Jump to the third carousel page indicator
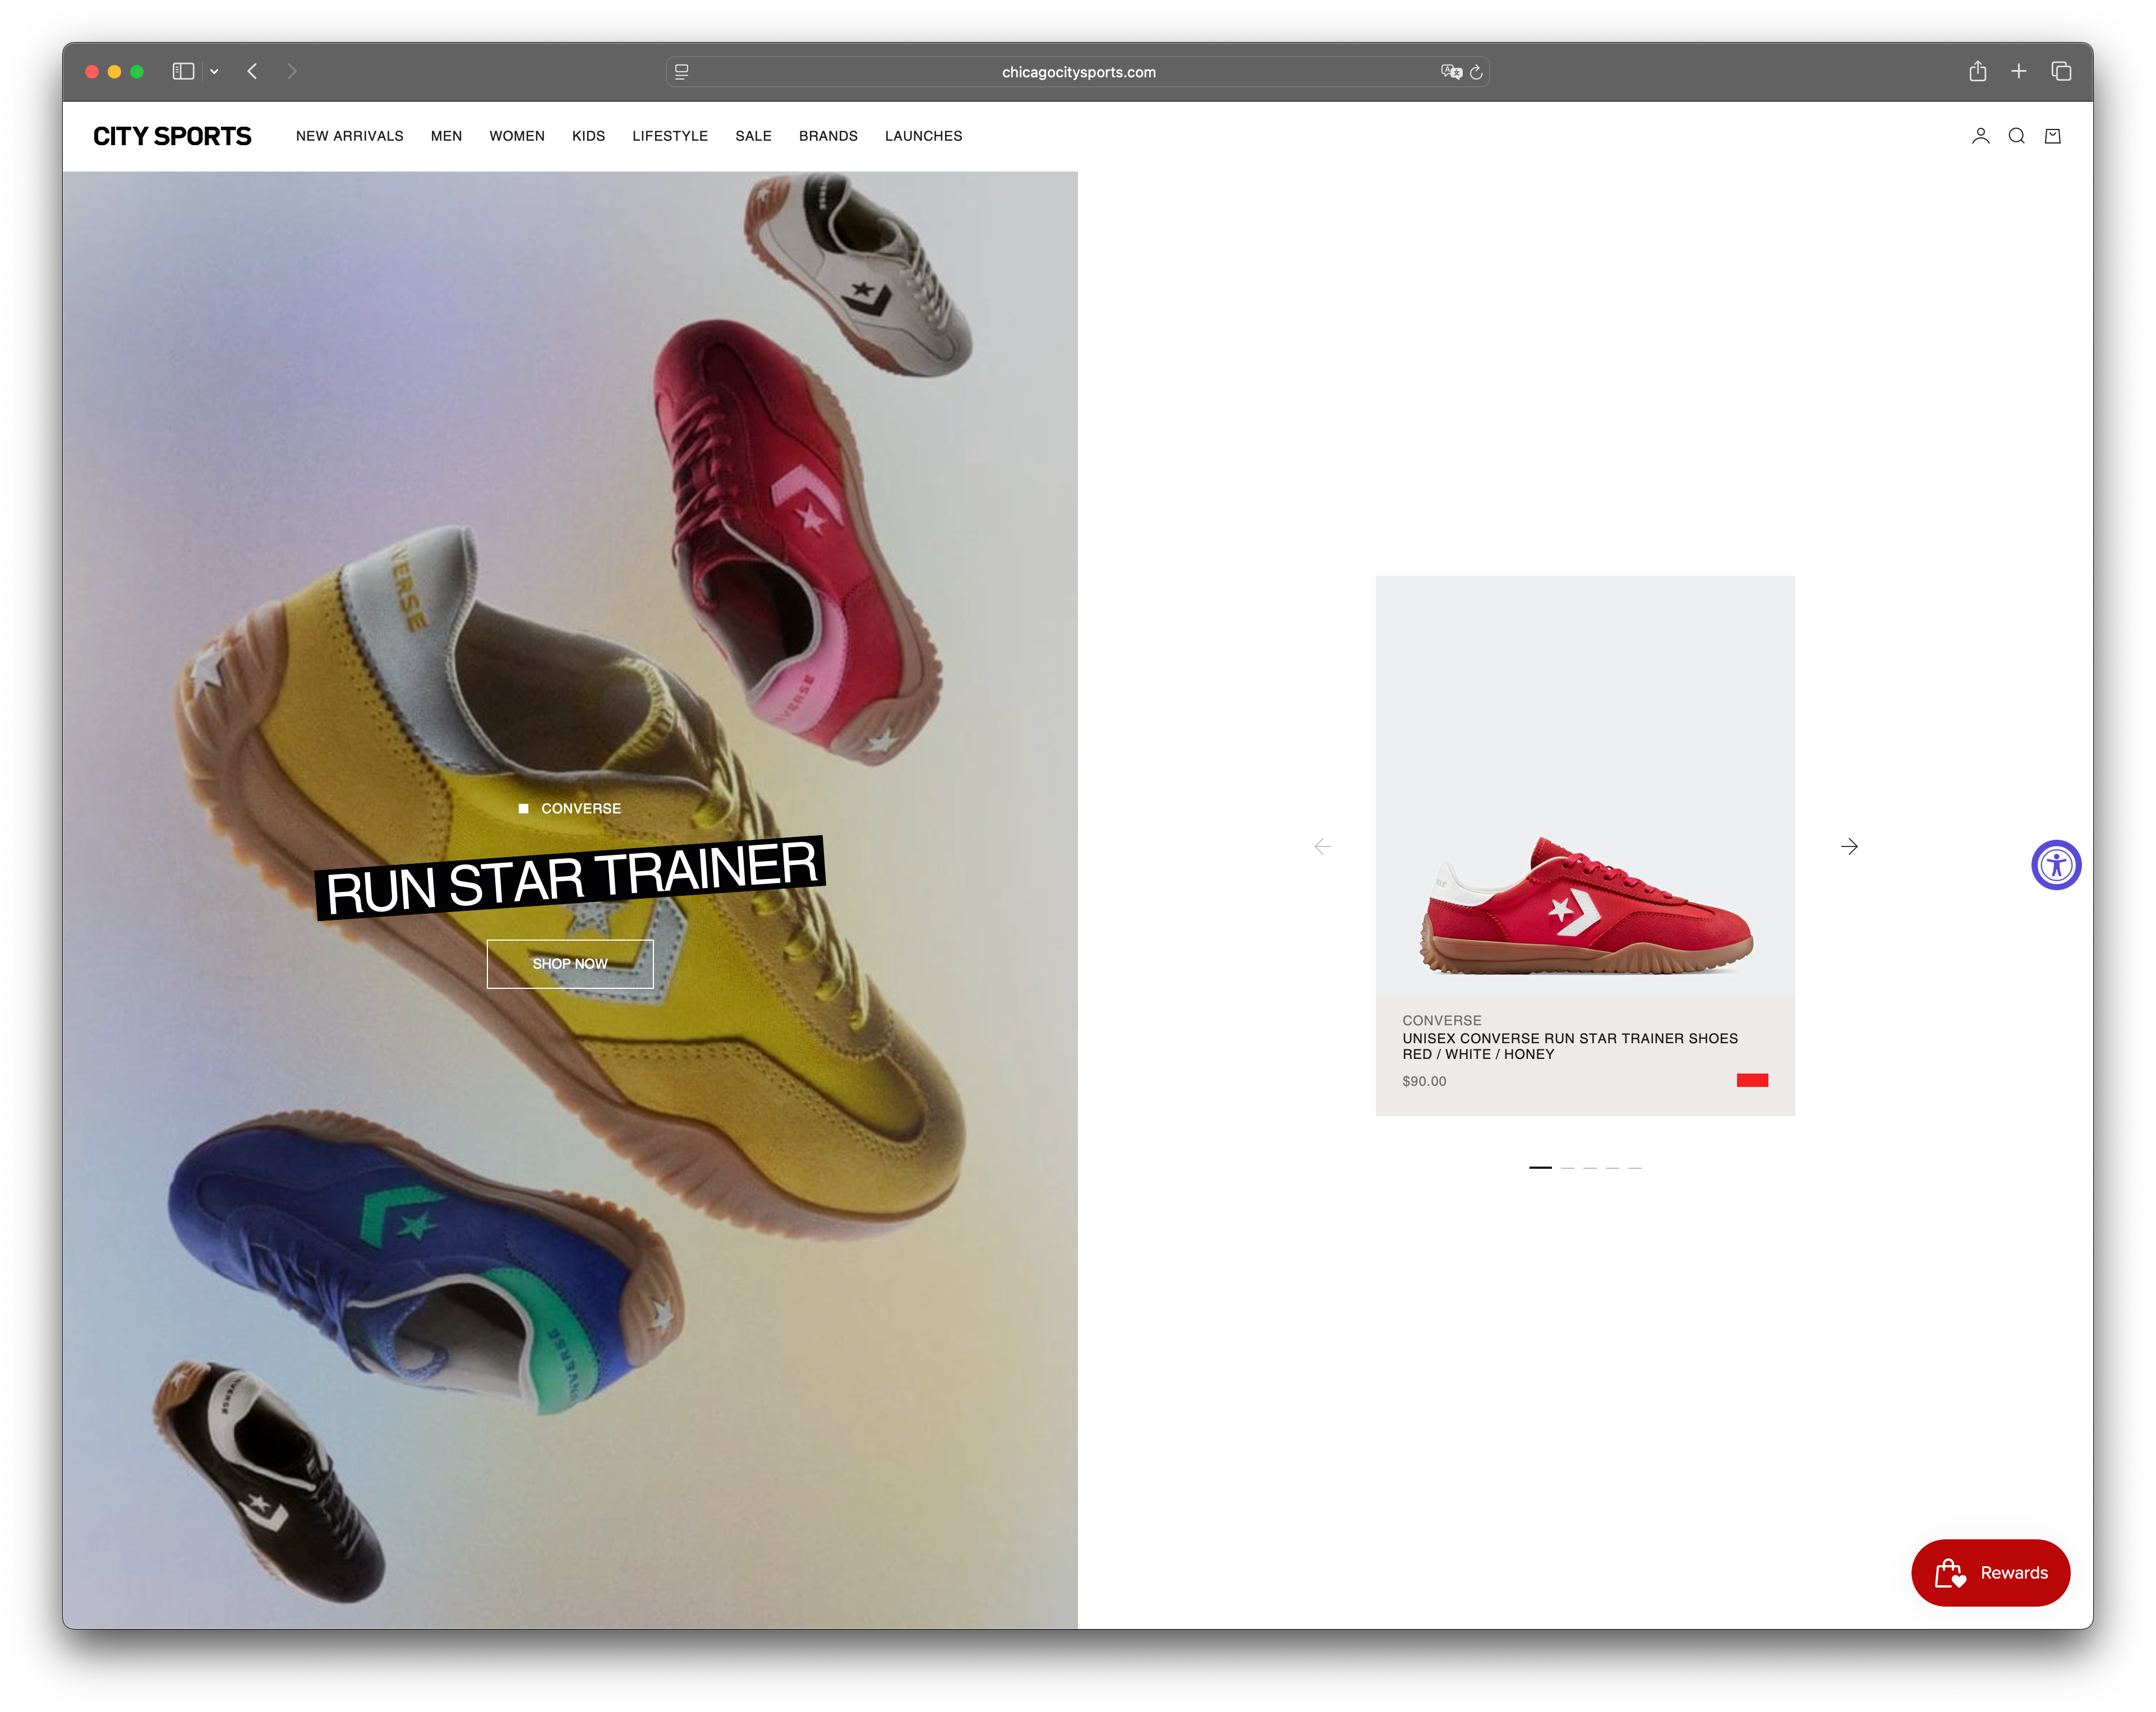The width and height of the screenshot is (2156, 1712). [1590, 1167]
